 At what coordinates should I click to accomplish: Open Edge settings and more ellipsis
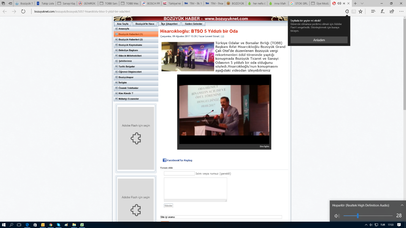(x=401, y=12)
